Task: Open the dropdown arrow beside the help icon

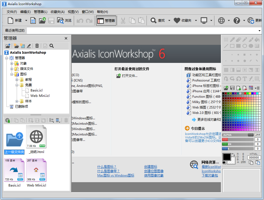Action: pyautogui.click(x=244, y=21)
